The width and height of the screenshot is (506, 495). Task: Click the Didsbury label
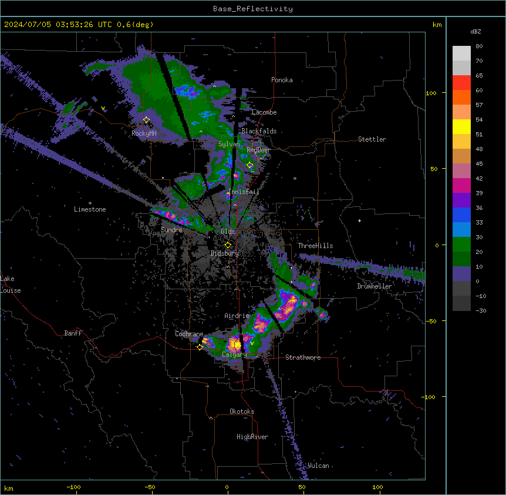coord(225,253)
